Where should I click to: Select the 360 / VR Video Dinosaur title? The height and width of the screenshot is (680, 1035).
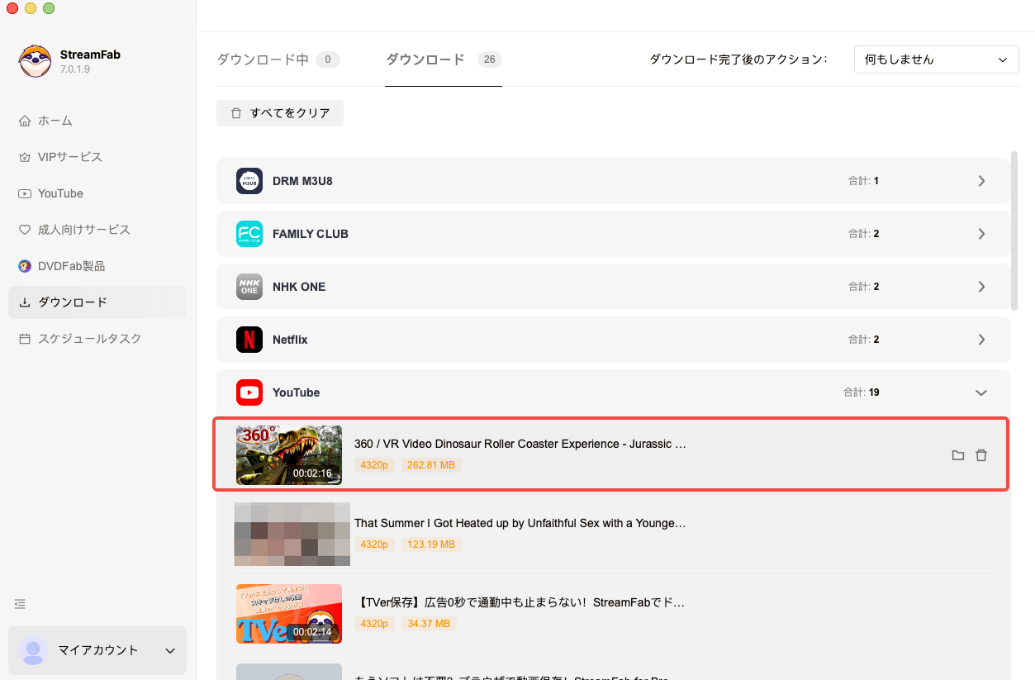(520, 444)
